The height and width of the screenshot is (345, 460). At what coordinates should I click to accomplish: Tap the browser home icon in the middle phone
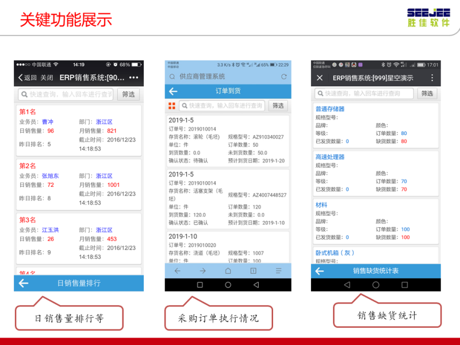pos(228,270)
